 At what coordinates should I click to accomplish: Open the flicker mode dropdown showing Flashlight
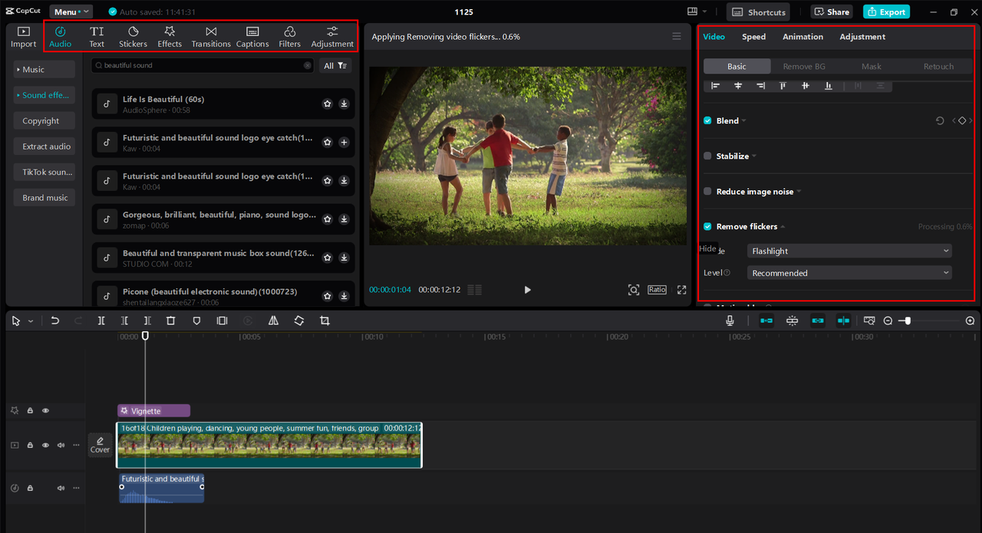point(849,251)
